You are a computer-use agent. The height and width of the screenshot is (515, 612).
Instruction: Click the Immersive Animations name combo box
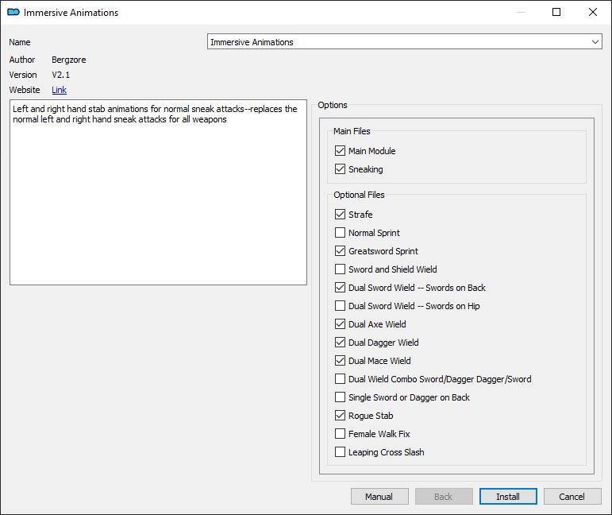(x=404, y=42)
